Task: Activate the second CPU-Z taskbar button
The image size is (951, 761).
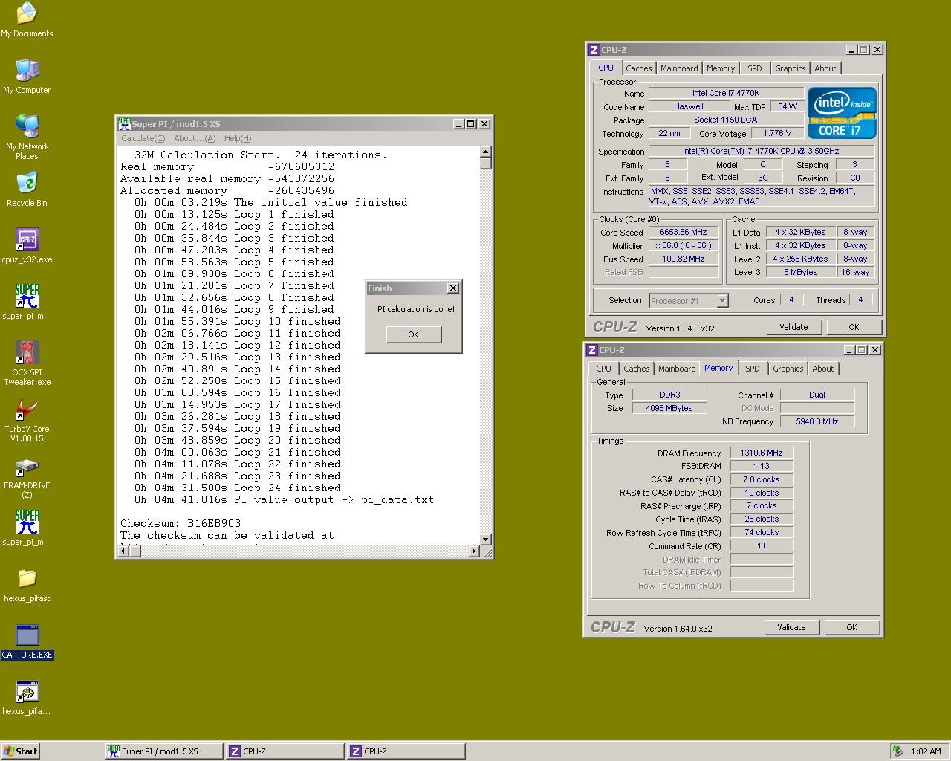Action: point(406,751)
